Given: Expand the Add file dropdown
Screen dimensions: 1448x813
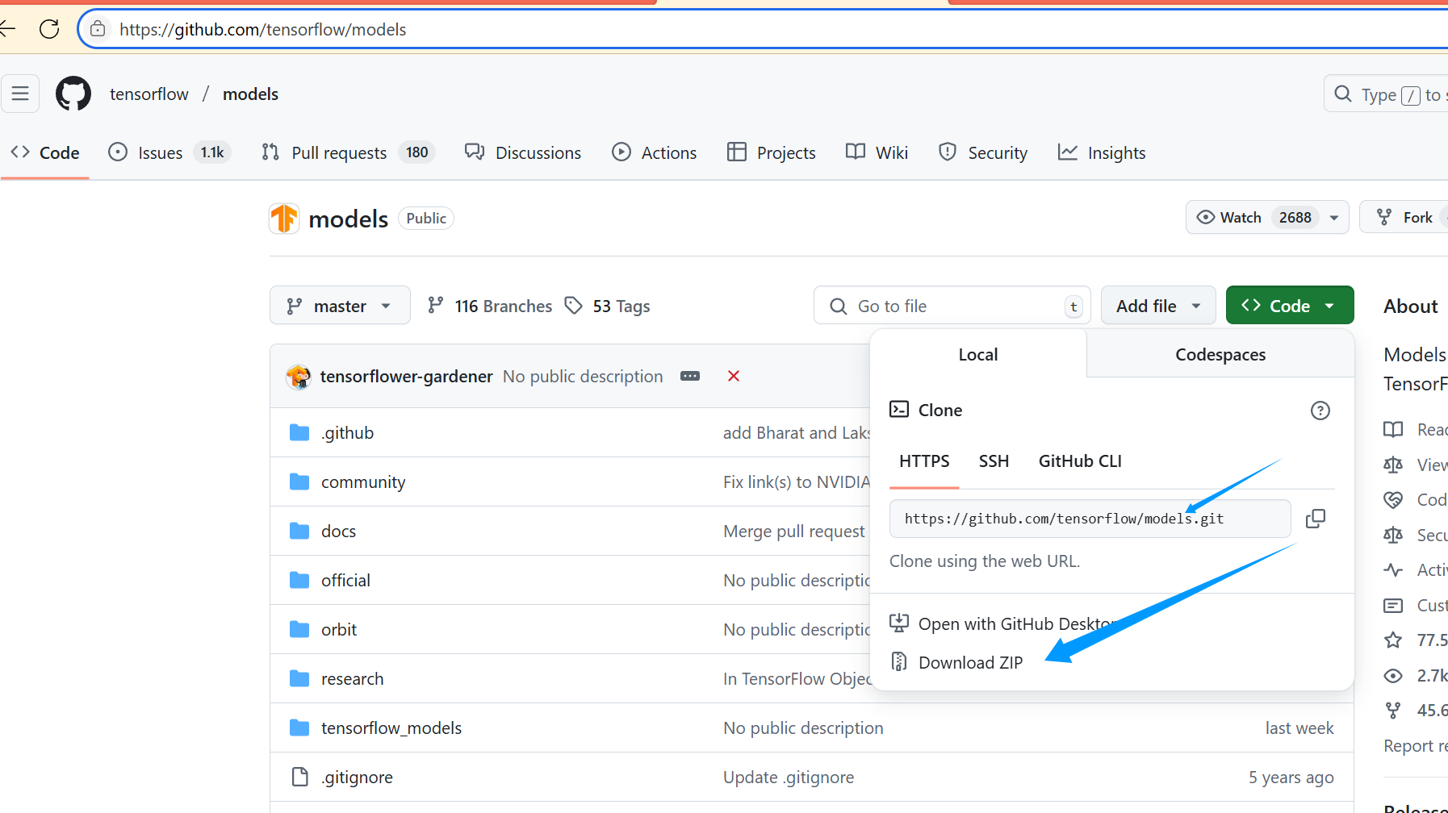Looking at the screenshot, I should [1158, 306].
